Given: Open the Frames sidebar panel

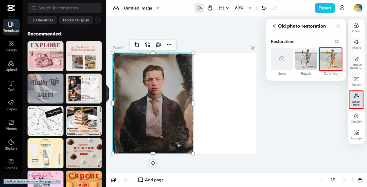Looking at the screenshot, I should coord(11,164).
